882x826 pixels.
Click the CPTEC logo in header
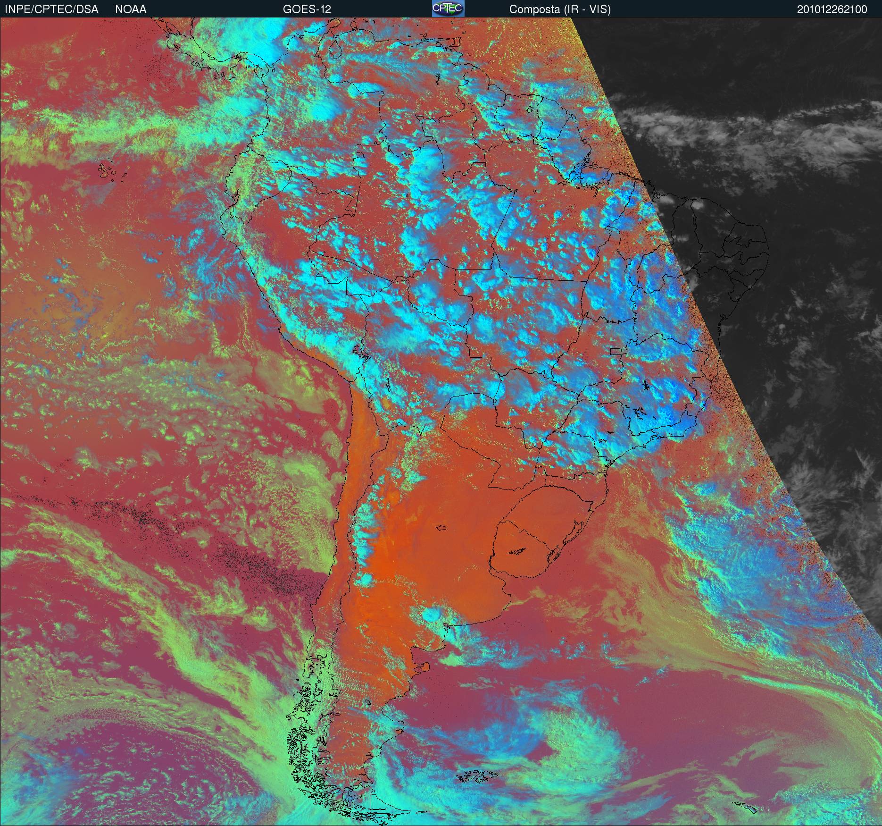(x=448, y=9)
